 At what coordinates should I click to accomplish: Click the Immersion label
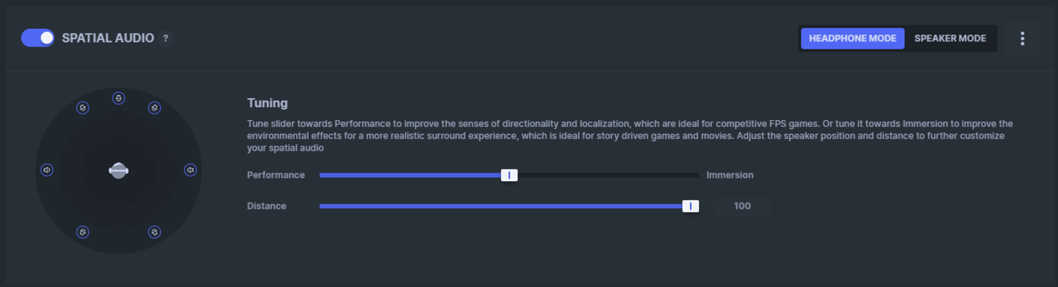(729, 175)
